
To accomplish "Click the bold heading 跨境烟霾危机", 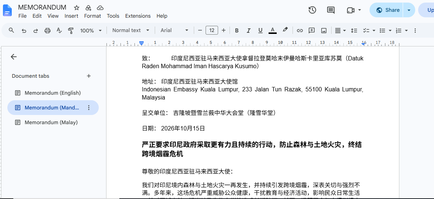I will [162, 154].
